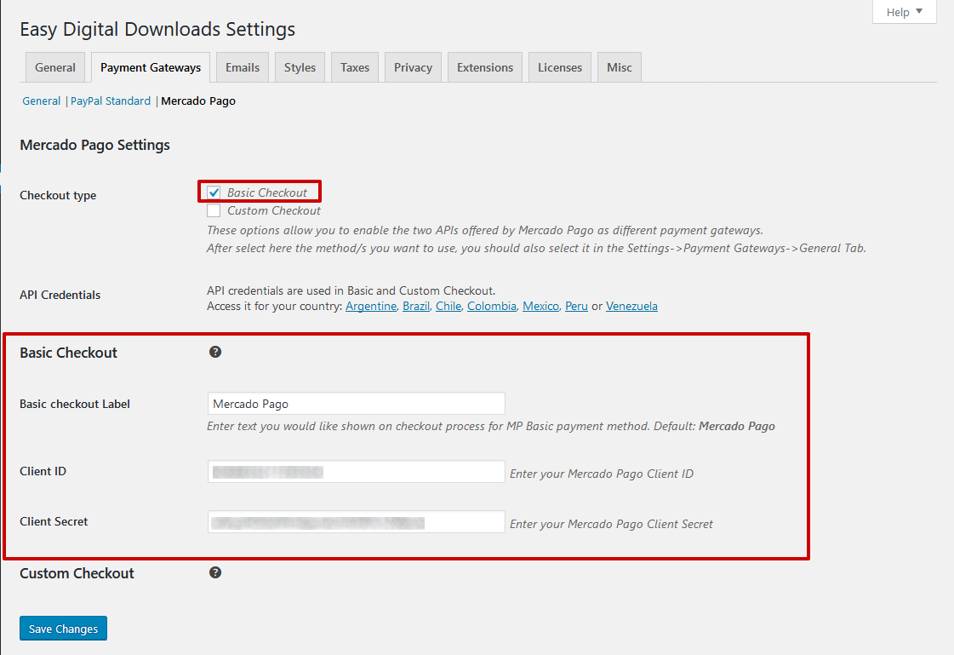This screenshot has height=655, width=954.
Task: Click the 'Easy Digital Downloads Settings' title
Action: point(157,29)
